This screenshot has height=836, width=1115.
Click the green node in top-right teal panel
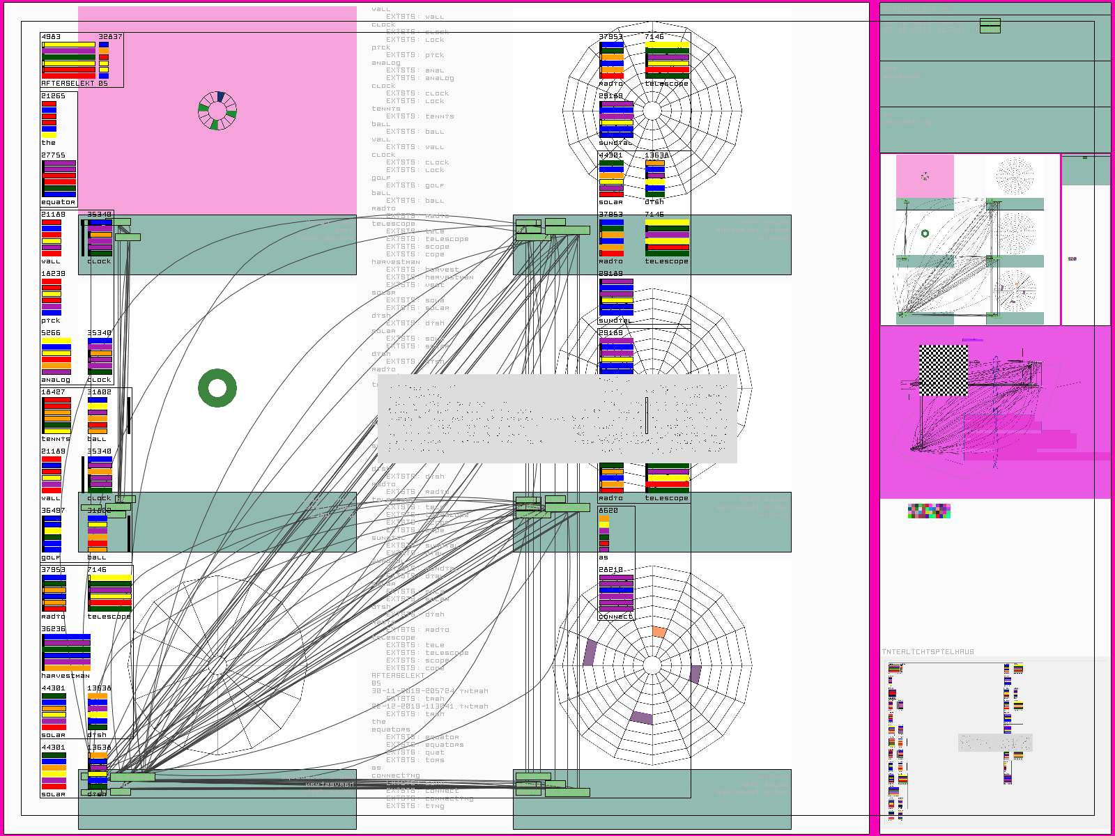pos(990,26)
